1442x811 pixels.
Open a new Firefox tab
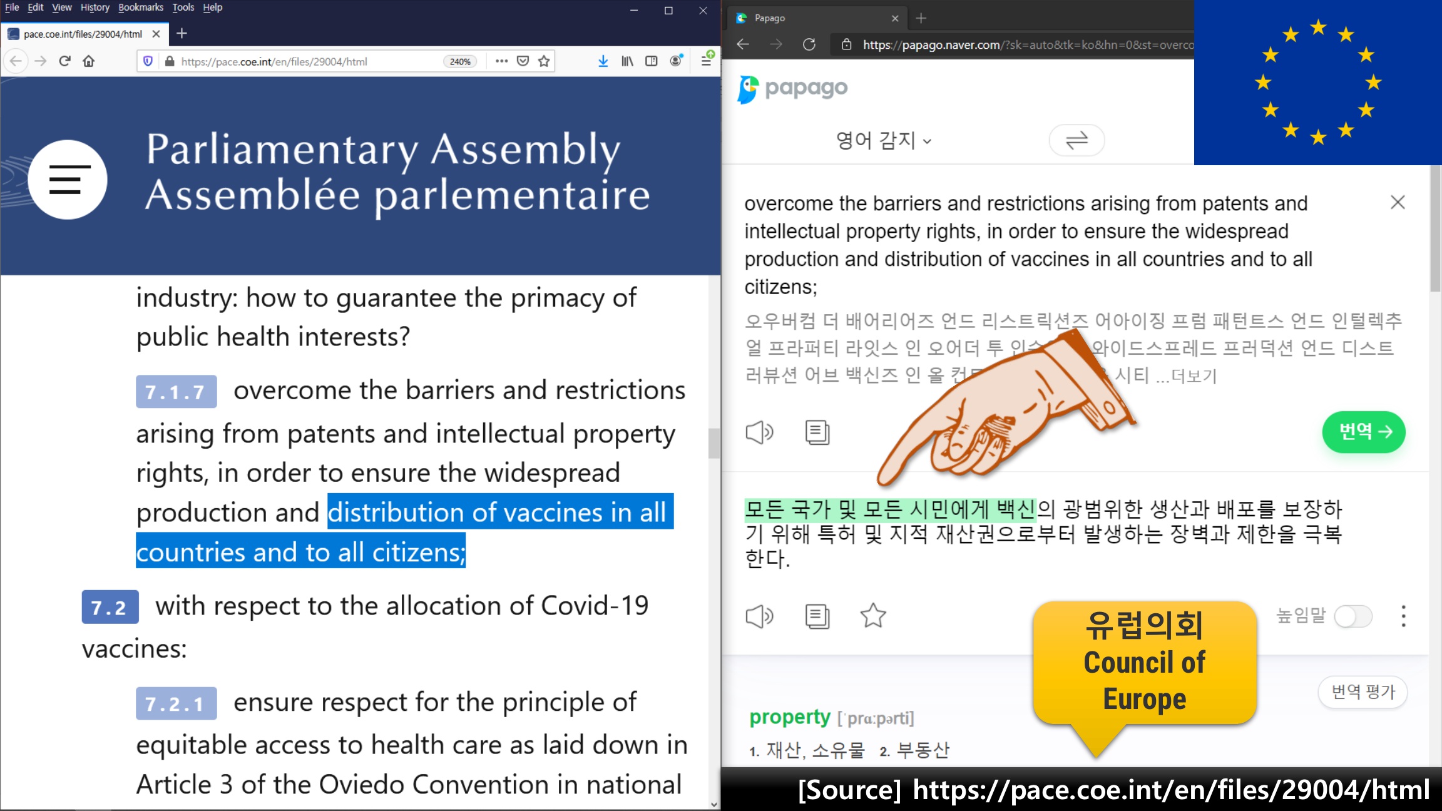pyautogui.click(x=182, y=33)
